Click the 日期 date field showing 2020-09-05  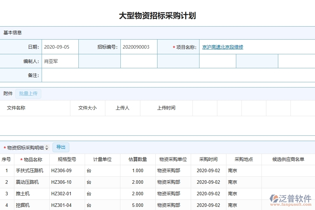click(59, 47)
